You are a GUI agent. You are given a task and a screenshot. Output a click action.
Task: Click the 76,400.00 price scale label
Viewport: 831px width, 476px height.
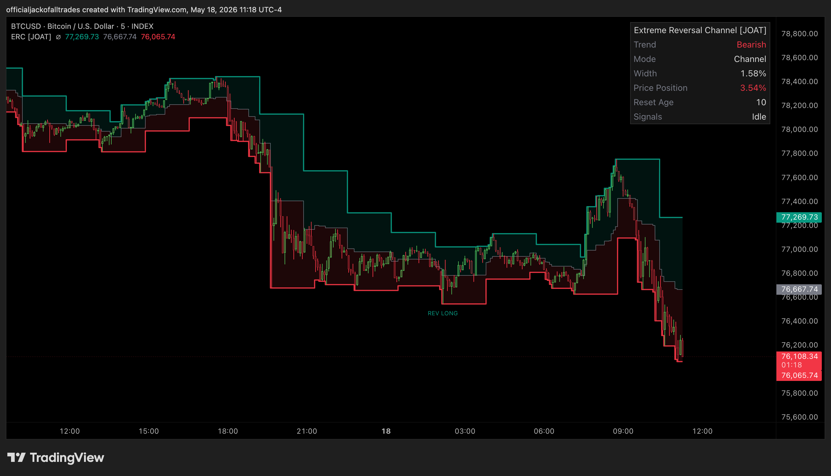coord(800,321)
